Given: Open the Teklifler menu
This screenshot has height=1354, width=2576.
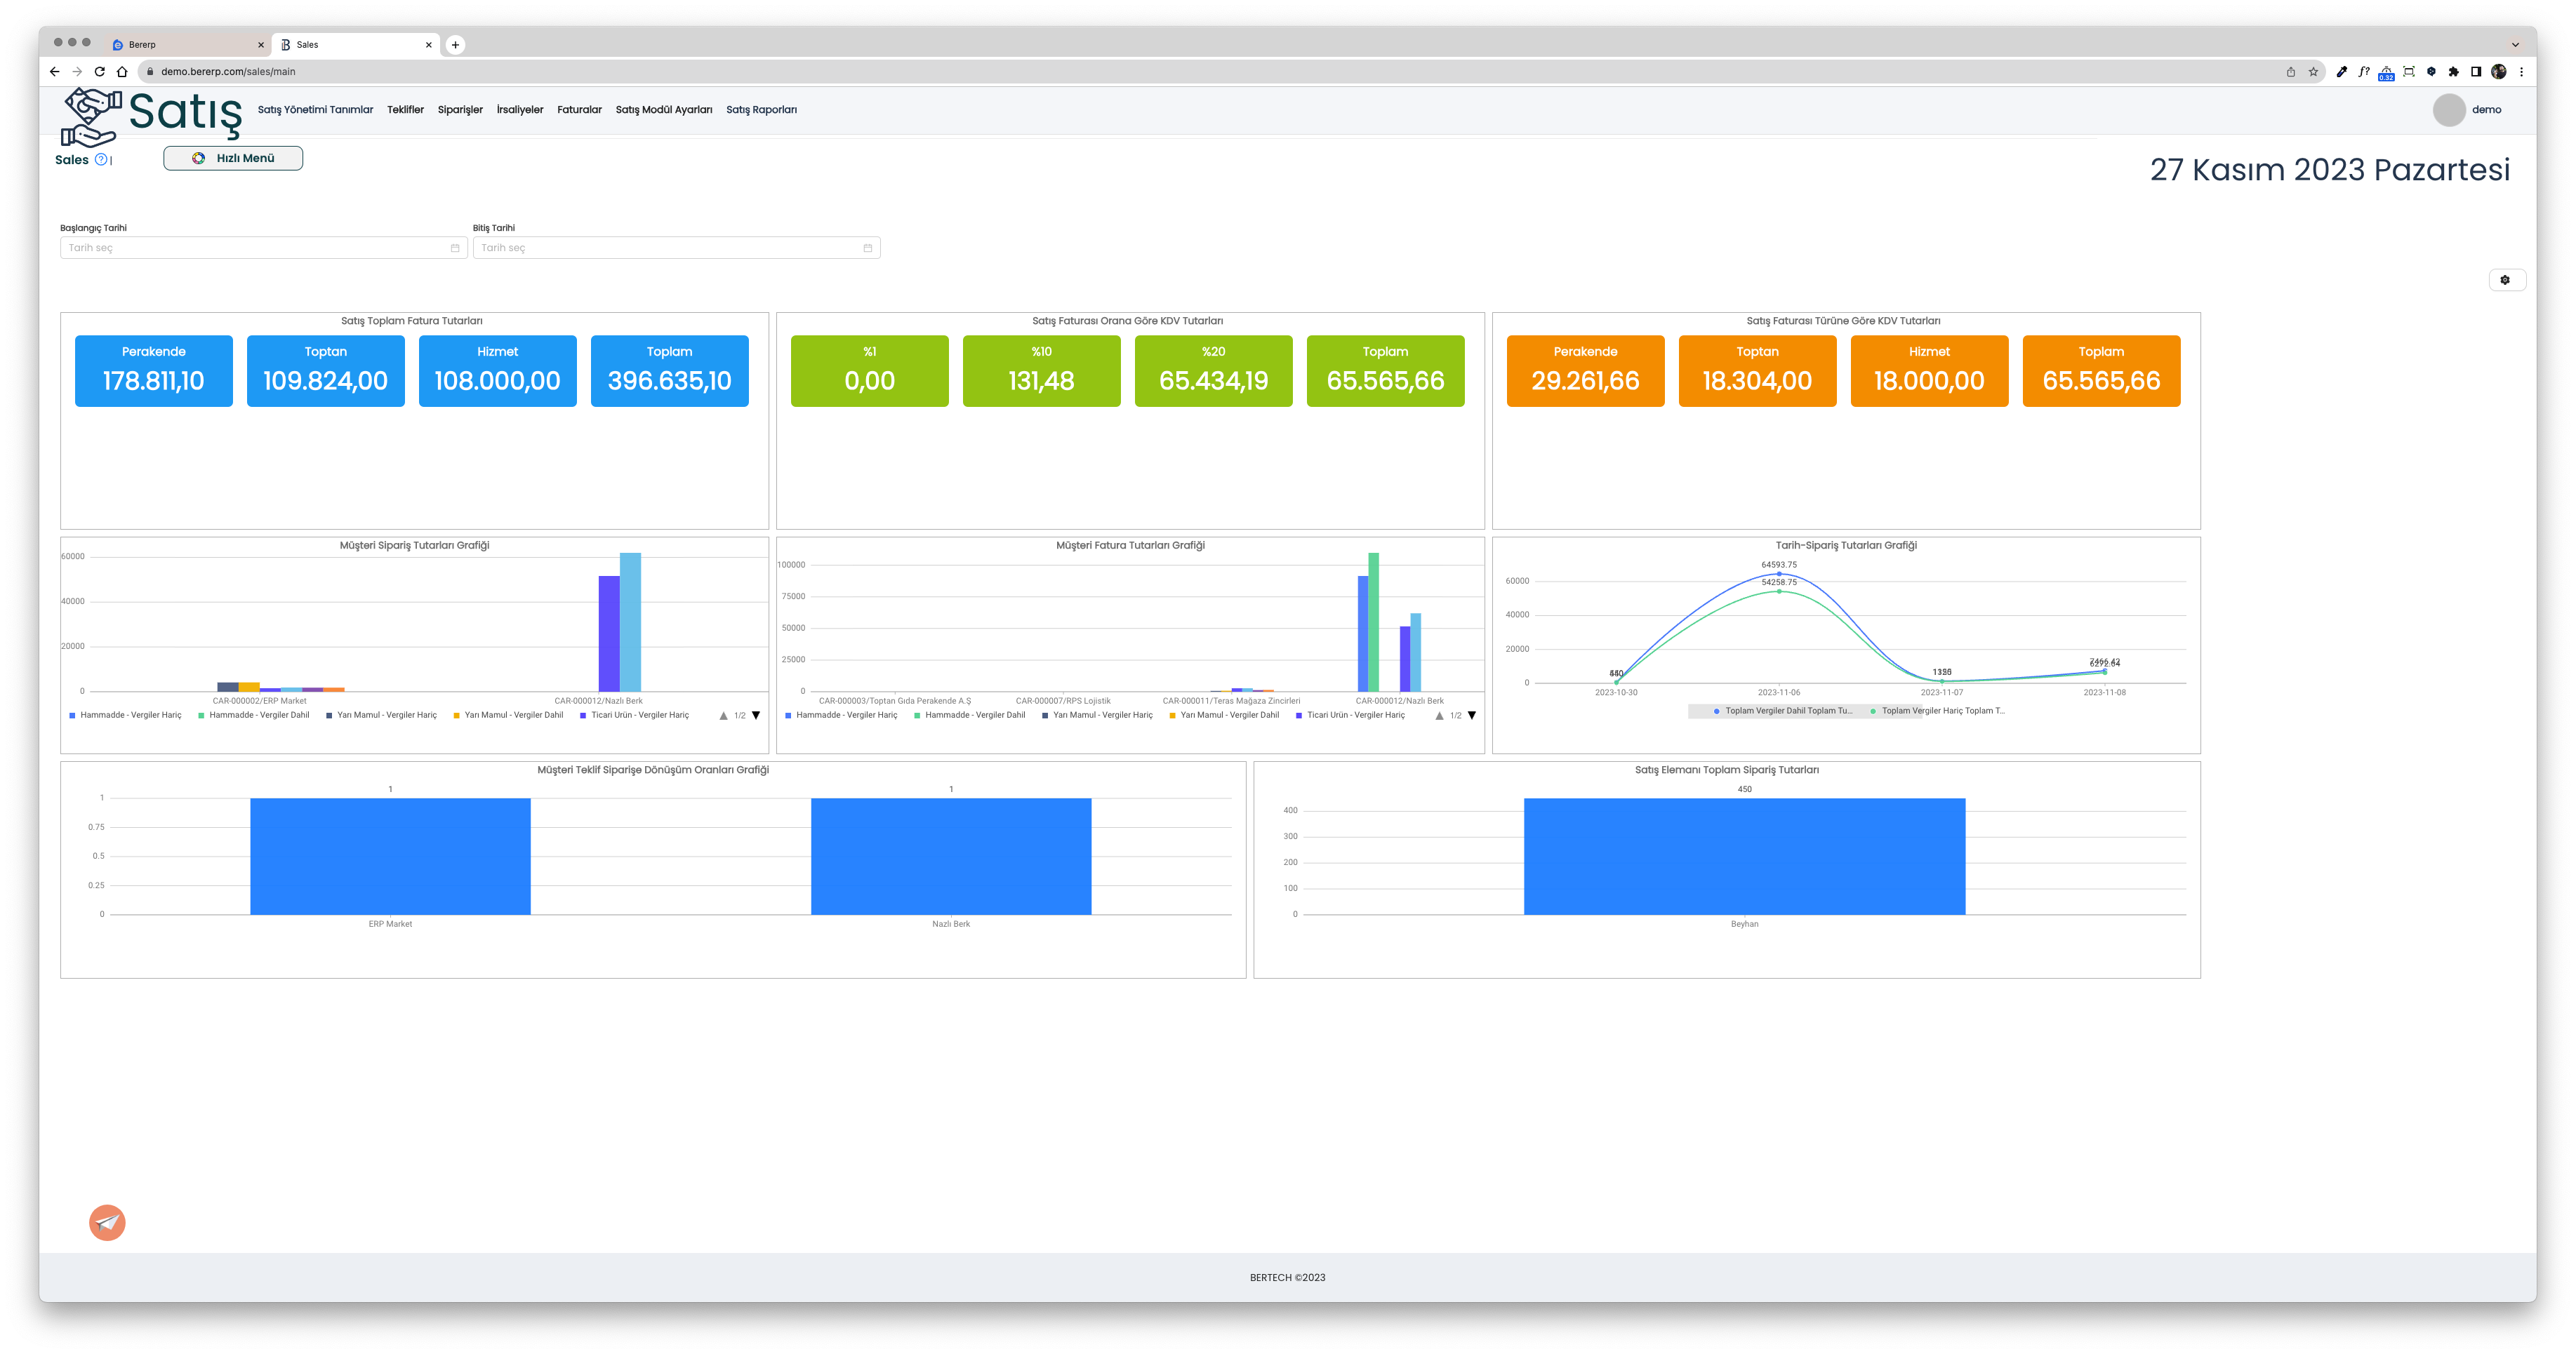Looking at the screenshot, I should (x=405, y=110).
